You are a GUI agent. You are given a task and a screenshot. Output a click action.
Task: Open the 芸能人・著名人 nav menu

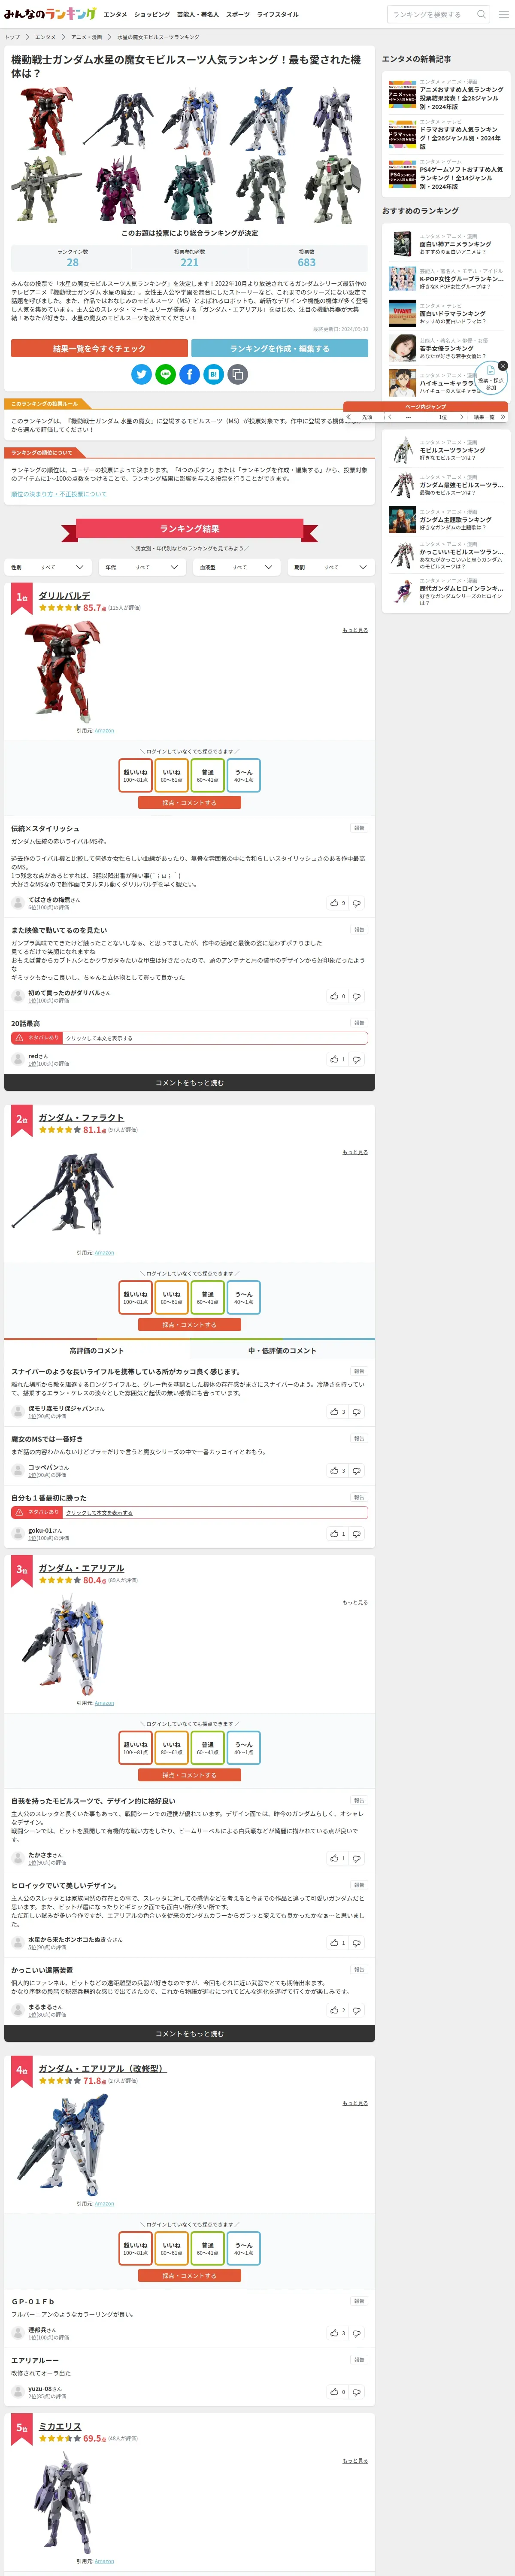198,15
